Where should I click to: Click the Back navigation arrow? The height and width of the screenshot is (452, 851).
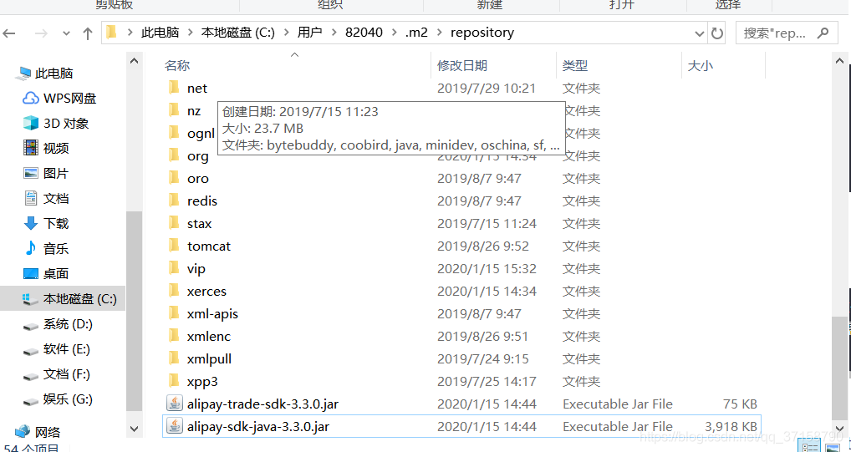[8, 33]
